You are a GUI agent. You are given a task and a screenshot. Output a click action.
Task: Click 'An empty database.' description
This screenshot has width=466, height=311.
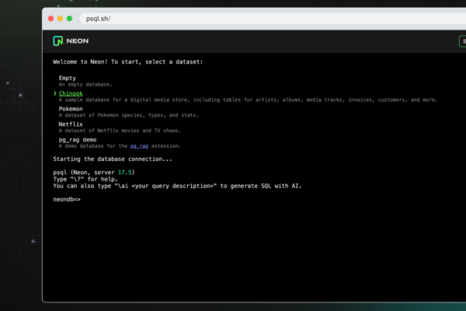85,85
